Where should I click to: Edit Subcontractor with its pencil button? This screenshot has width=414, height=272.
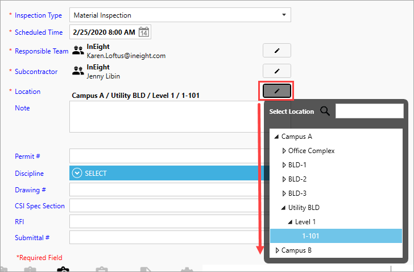pos(277,71)
